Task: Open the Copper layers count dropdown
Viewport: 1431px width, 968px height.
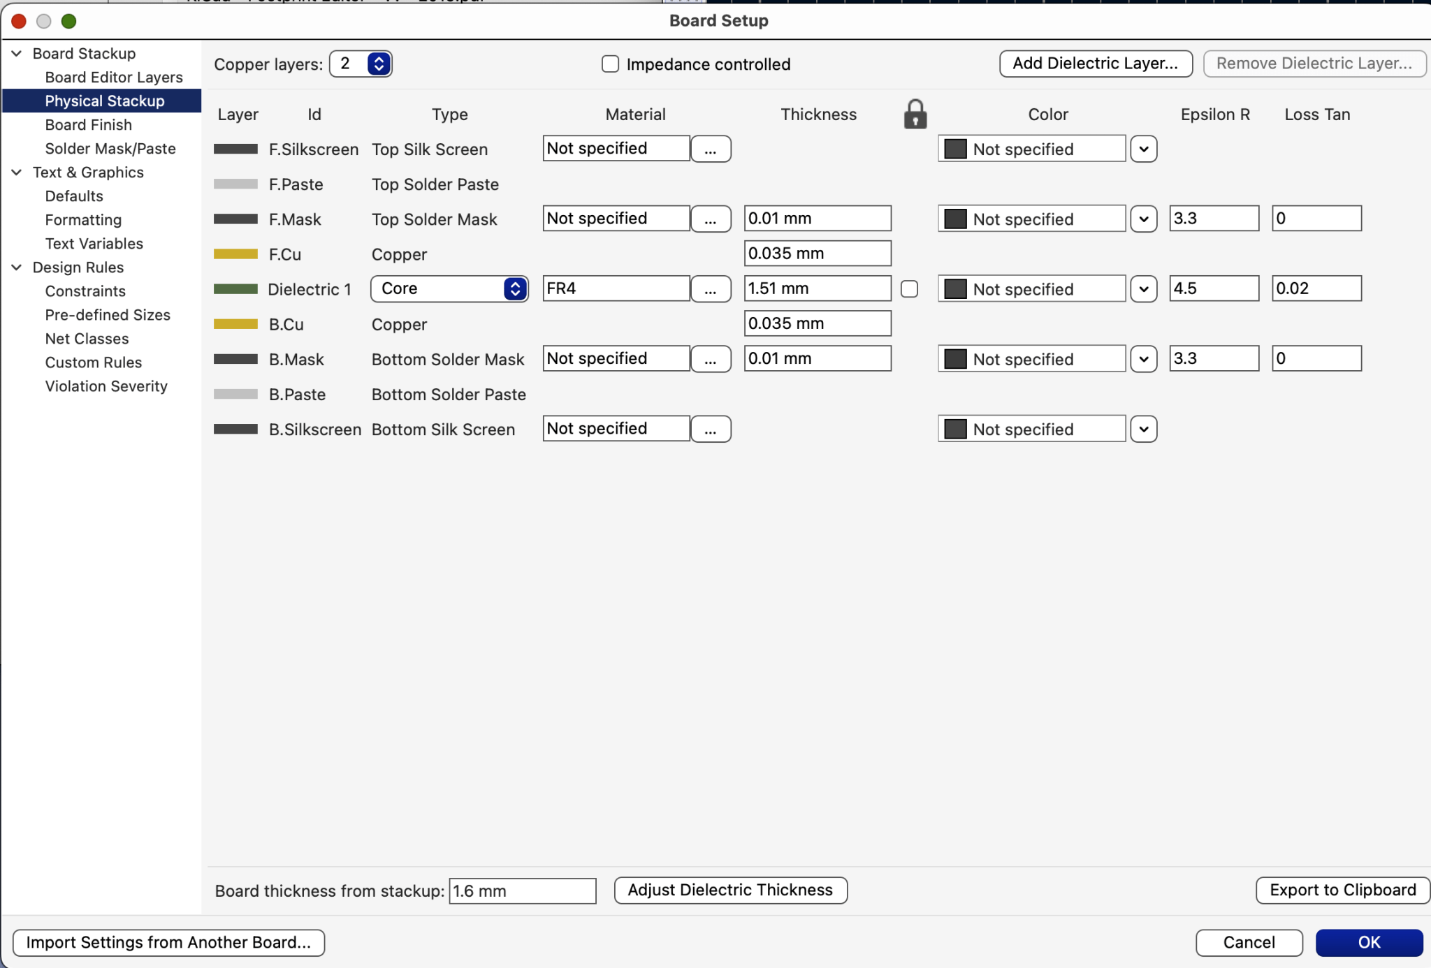Action: pyautogui.click(x=361, y=64)
